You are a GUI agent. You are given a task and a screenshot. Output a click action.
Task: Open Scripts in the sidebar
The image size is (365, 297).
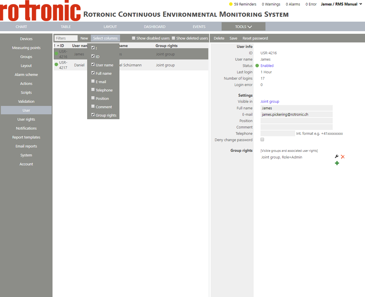[x=26, y=92]
